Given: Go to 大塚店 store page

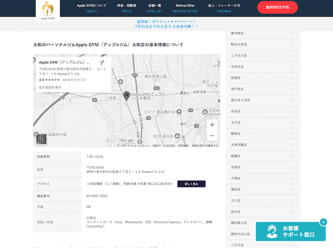Looking at the screenshot, I should [x=263, y=178].
